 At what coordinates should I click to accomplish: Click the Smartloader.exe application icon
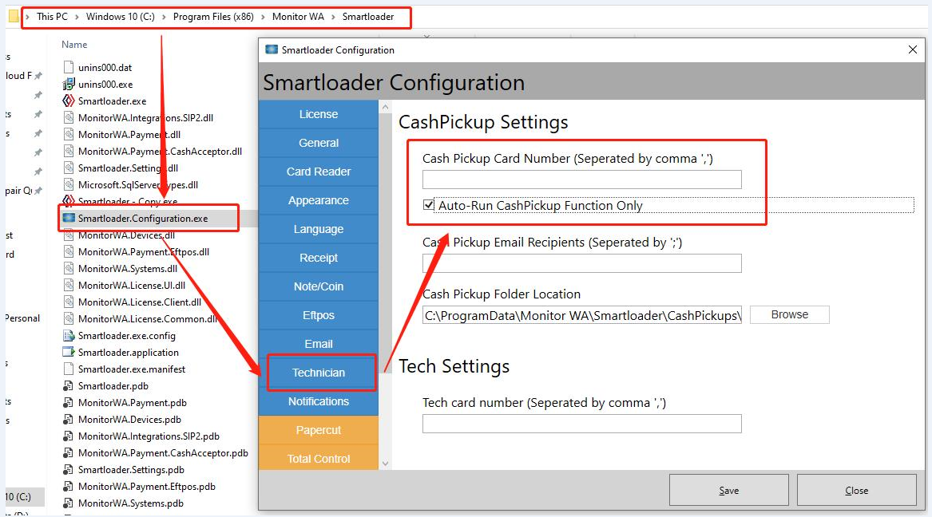[x=69, y=101]
